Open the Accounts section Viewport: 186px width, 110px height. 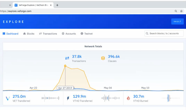[x=69, y=34]
